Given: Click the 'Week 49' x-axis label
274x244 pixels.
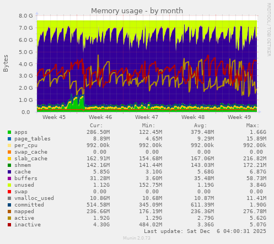Looking at the screenshot, I should [239, 117].
